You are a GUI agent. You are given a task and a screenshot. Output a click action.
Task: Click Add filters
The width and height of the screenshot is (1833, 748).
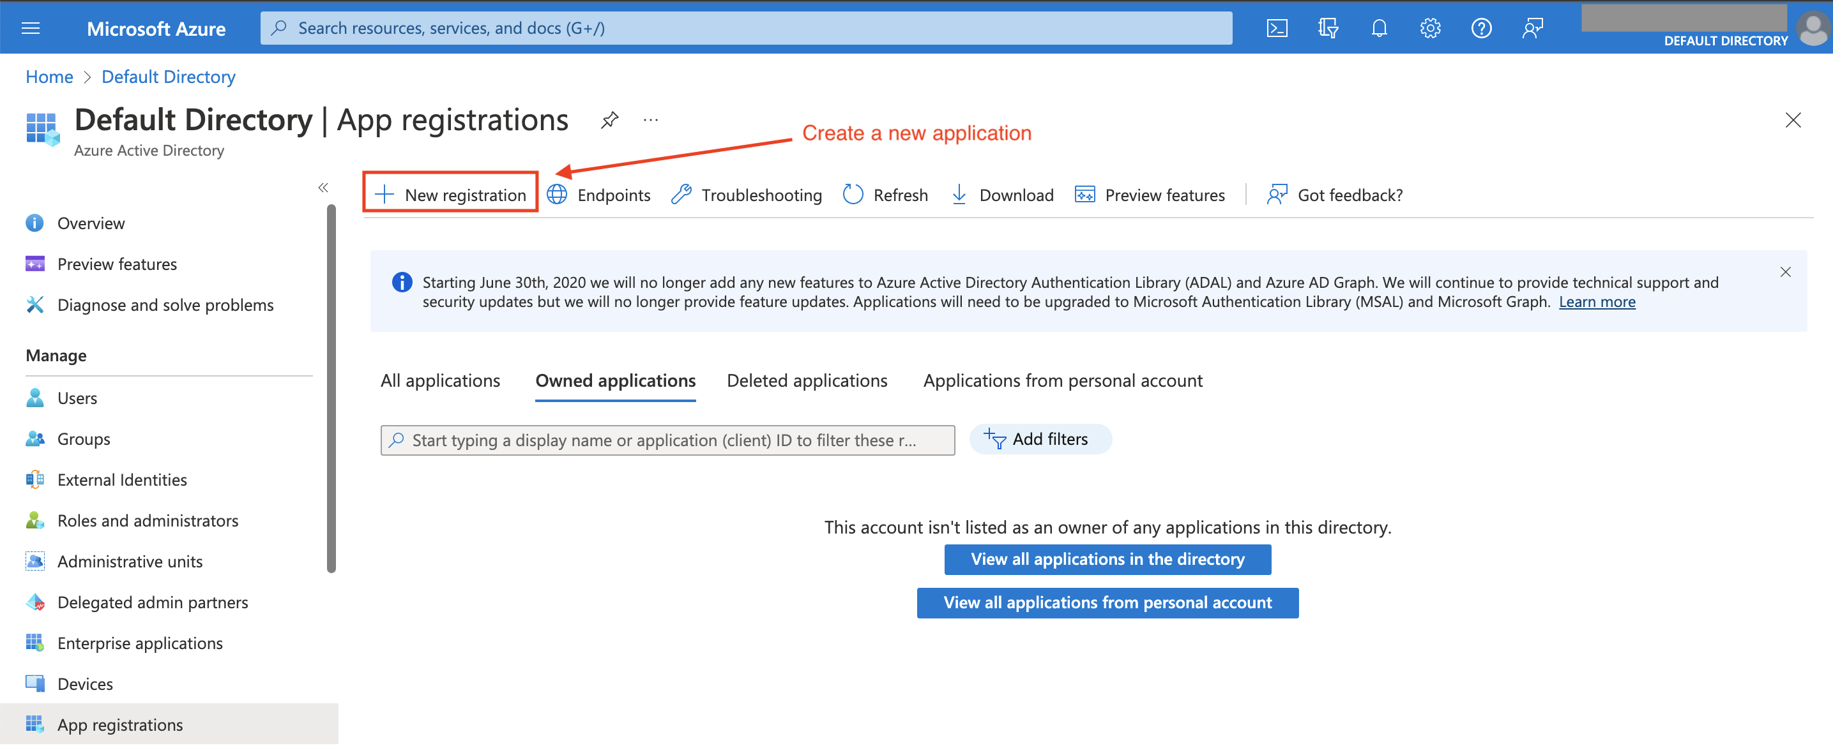click(x=1040, y=439)
